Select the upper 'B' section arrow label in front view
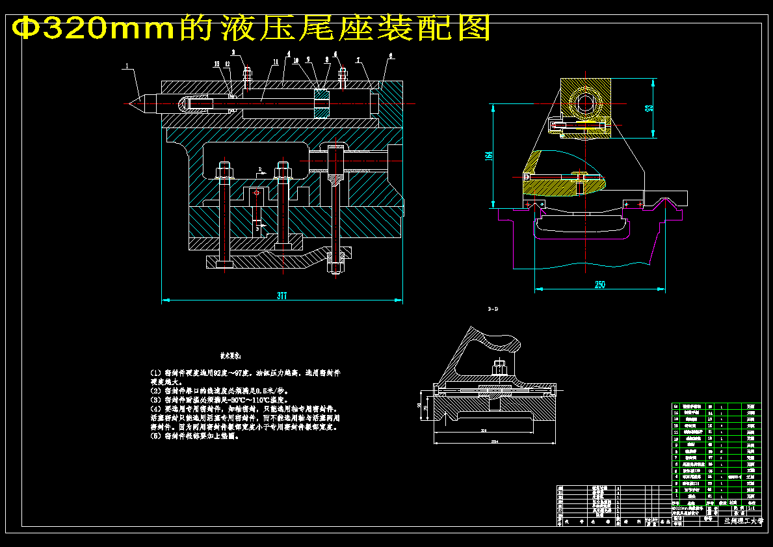Screen dimensions: 773x547 pos(261,170)
